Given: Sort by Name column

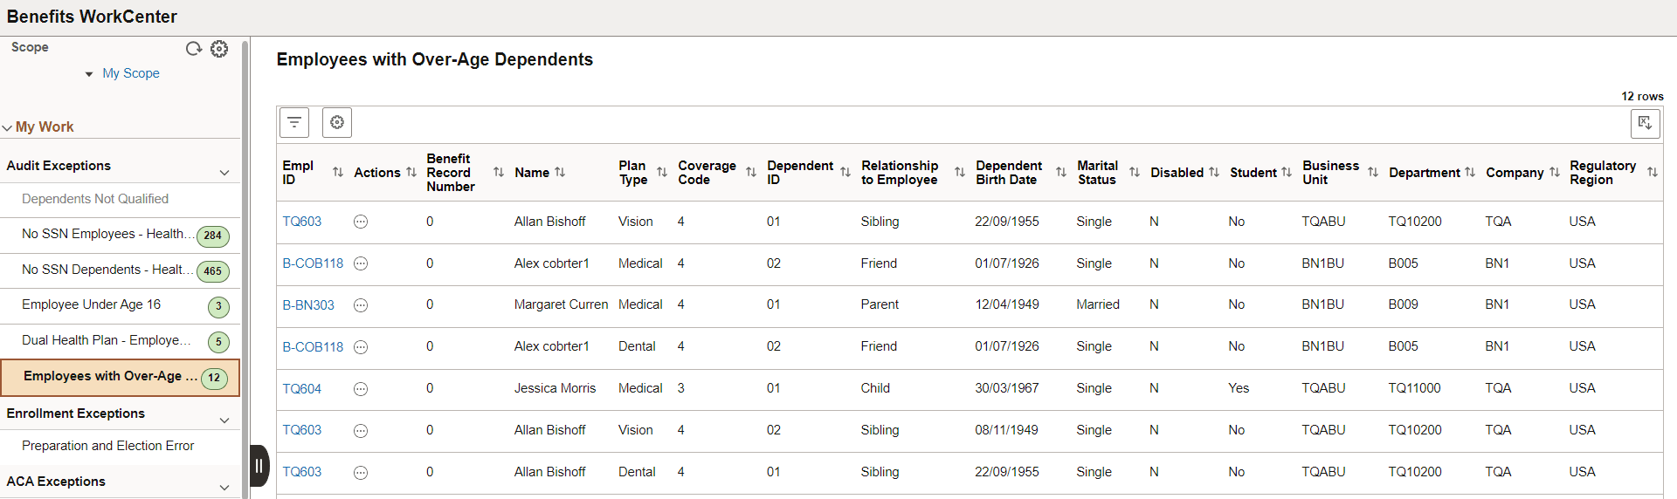Looking at the screenshot, I should click(x=560, y=173).
